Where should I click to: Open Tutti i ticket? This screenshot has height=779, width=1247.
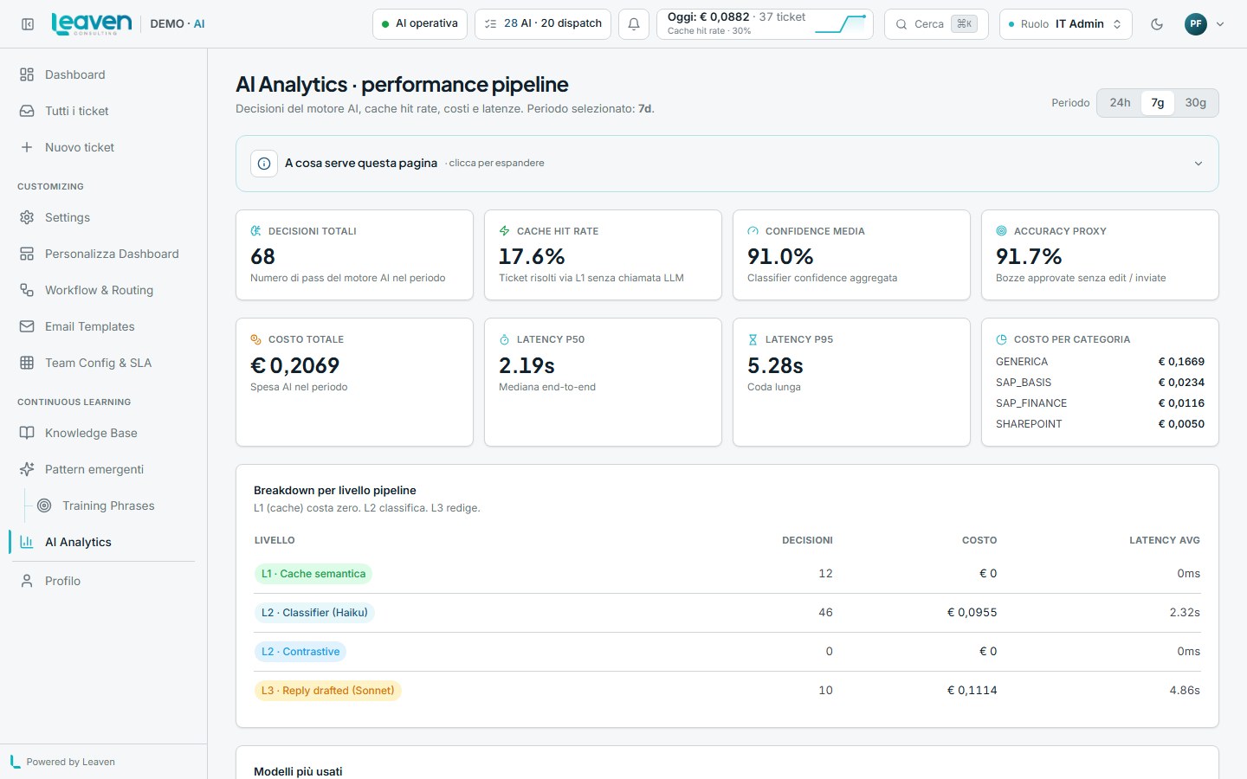click(x=104, y=111)
